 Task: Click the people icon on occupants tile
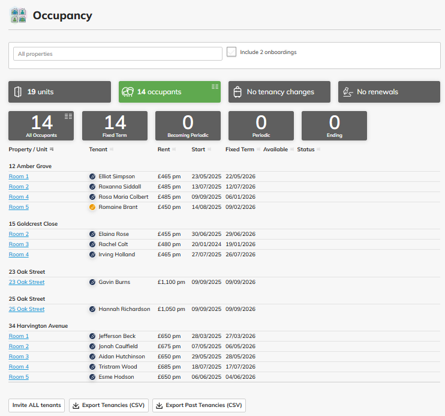pyautogui.click(x=127, y=92)
